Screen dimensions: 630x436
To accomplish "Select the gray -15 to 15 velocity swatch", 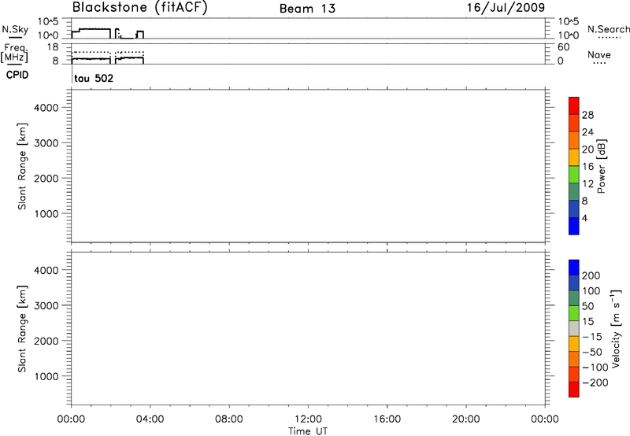I will pos(574,329).
